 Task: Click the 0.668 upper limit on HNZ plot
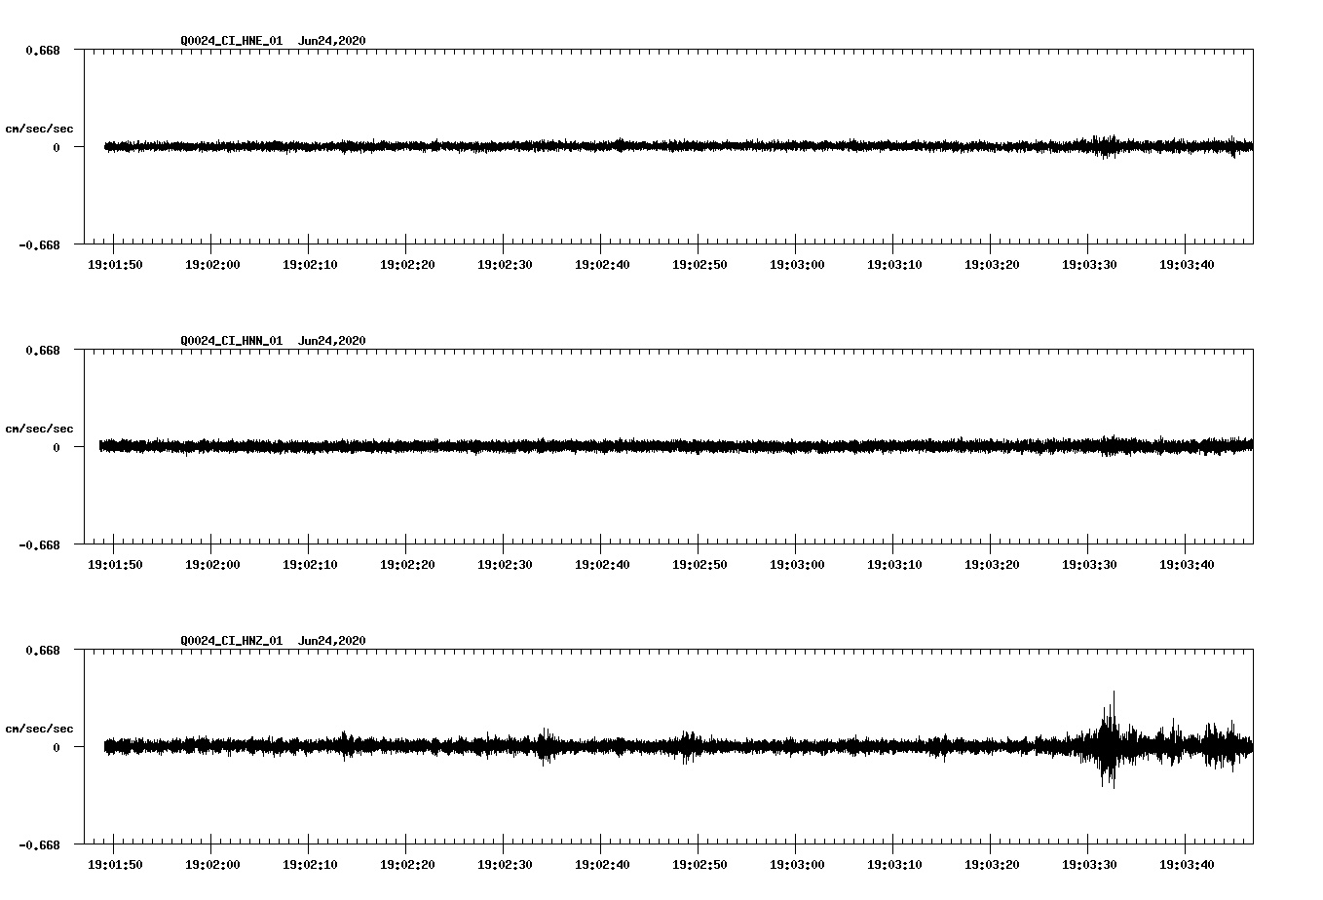[43, 650]
